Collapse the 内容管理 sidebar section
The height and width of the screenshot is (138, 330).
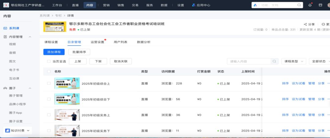(30, 37)
